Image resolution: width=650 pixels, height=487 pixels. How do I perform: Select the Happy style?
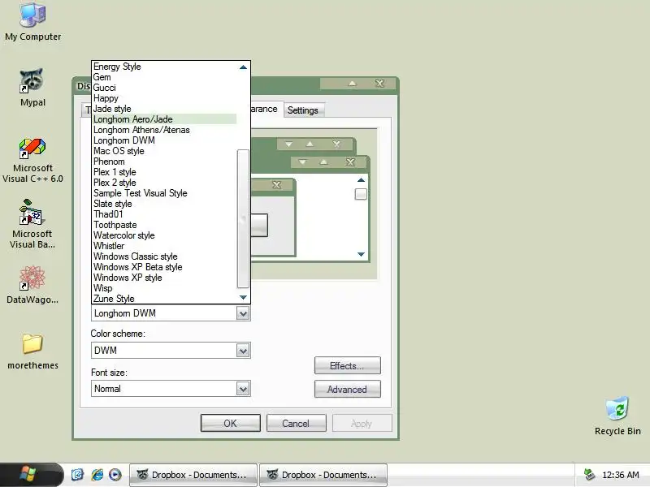(165, 98)
